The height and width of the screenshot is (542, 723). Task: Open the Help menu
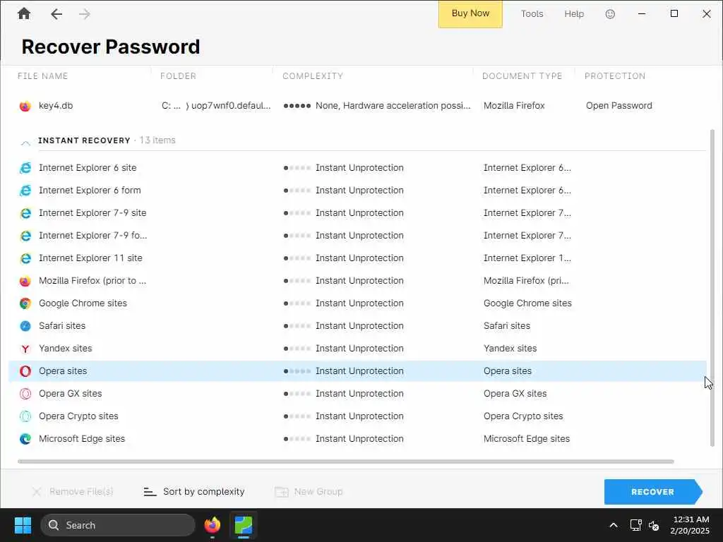coord(574,14)
